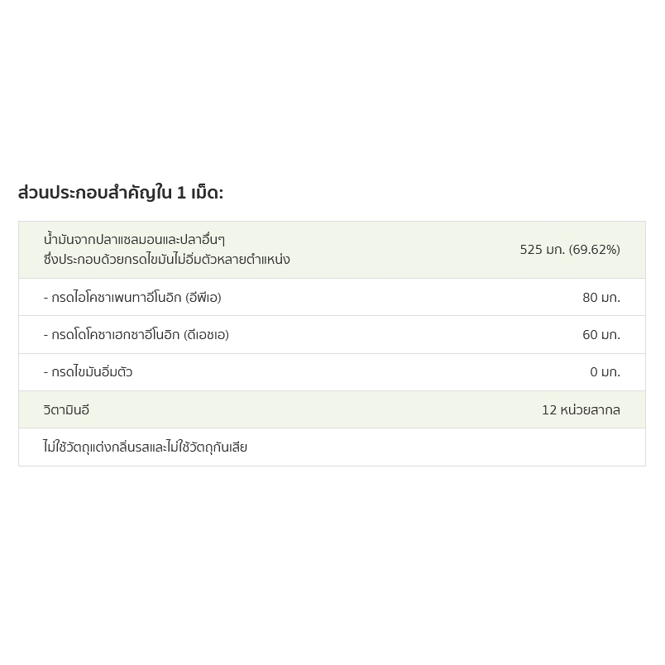This screenshot has width=665, height=665.
Task: Click the "หน่วยสากล" unit text
Action: (x=591, y=410)
